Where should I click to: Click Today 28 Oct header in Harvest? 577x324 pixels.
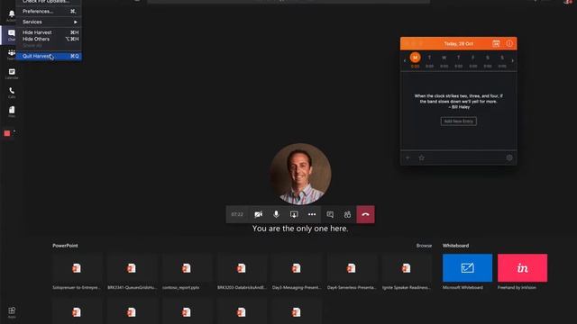[x=459, y=44]
